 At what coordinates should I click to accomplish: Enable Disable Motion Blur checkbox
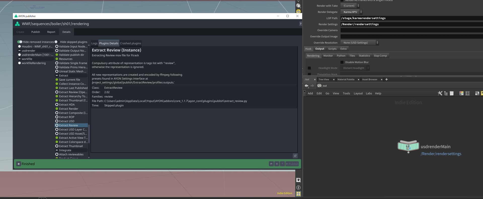(342, 62)
